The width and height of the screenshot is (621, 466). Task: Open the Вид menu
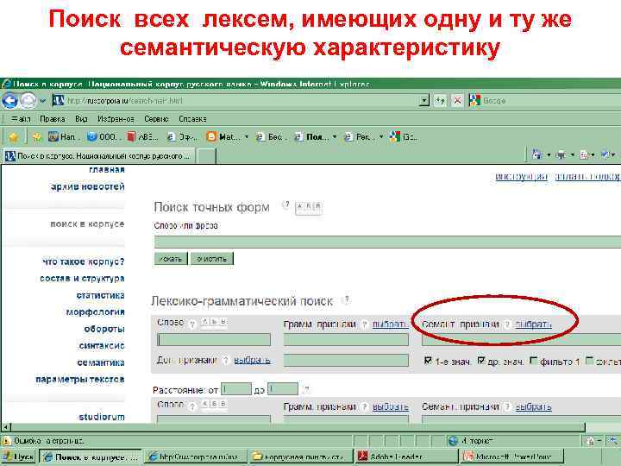[81, 119]
